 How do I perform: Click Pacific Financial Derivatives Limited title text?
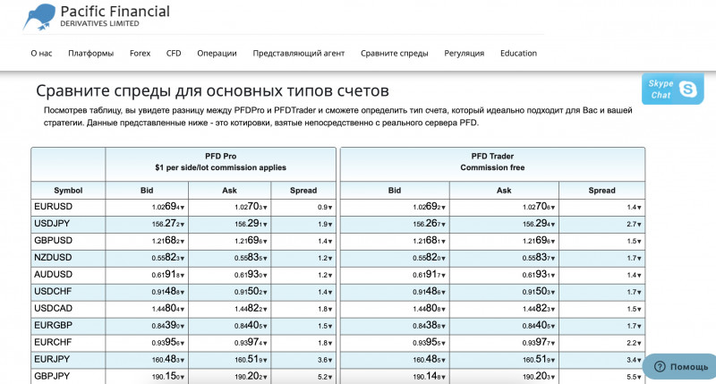(115, 15)
